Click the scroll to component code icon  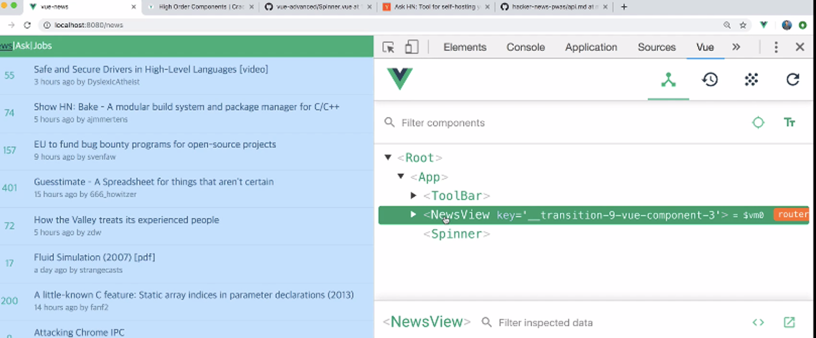click(x=758, y=322)
